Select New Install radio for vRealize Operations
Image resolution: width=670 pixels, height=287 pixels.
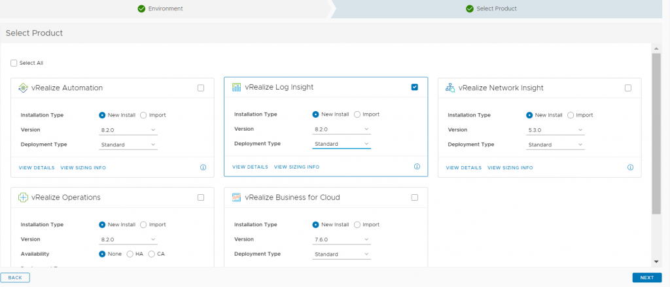102,224
